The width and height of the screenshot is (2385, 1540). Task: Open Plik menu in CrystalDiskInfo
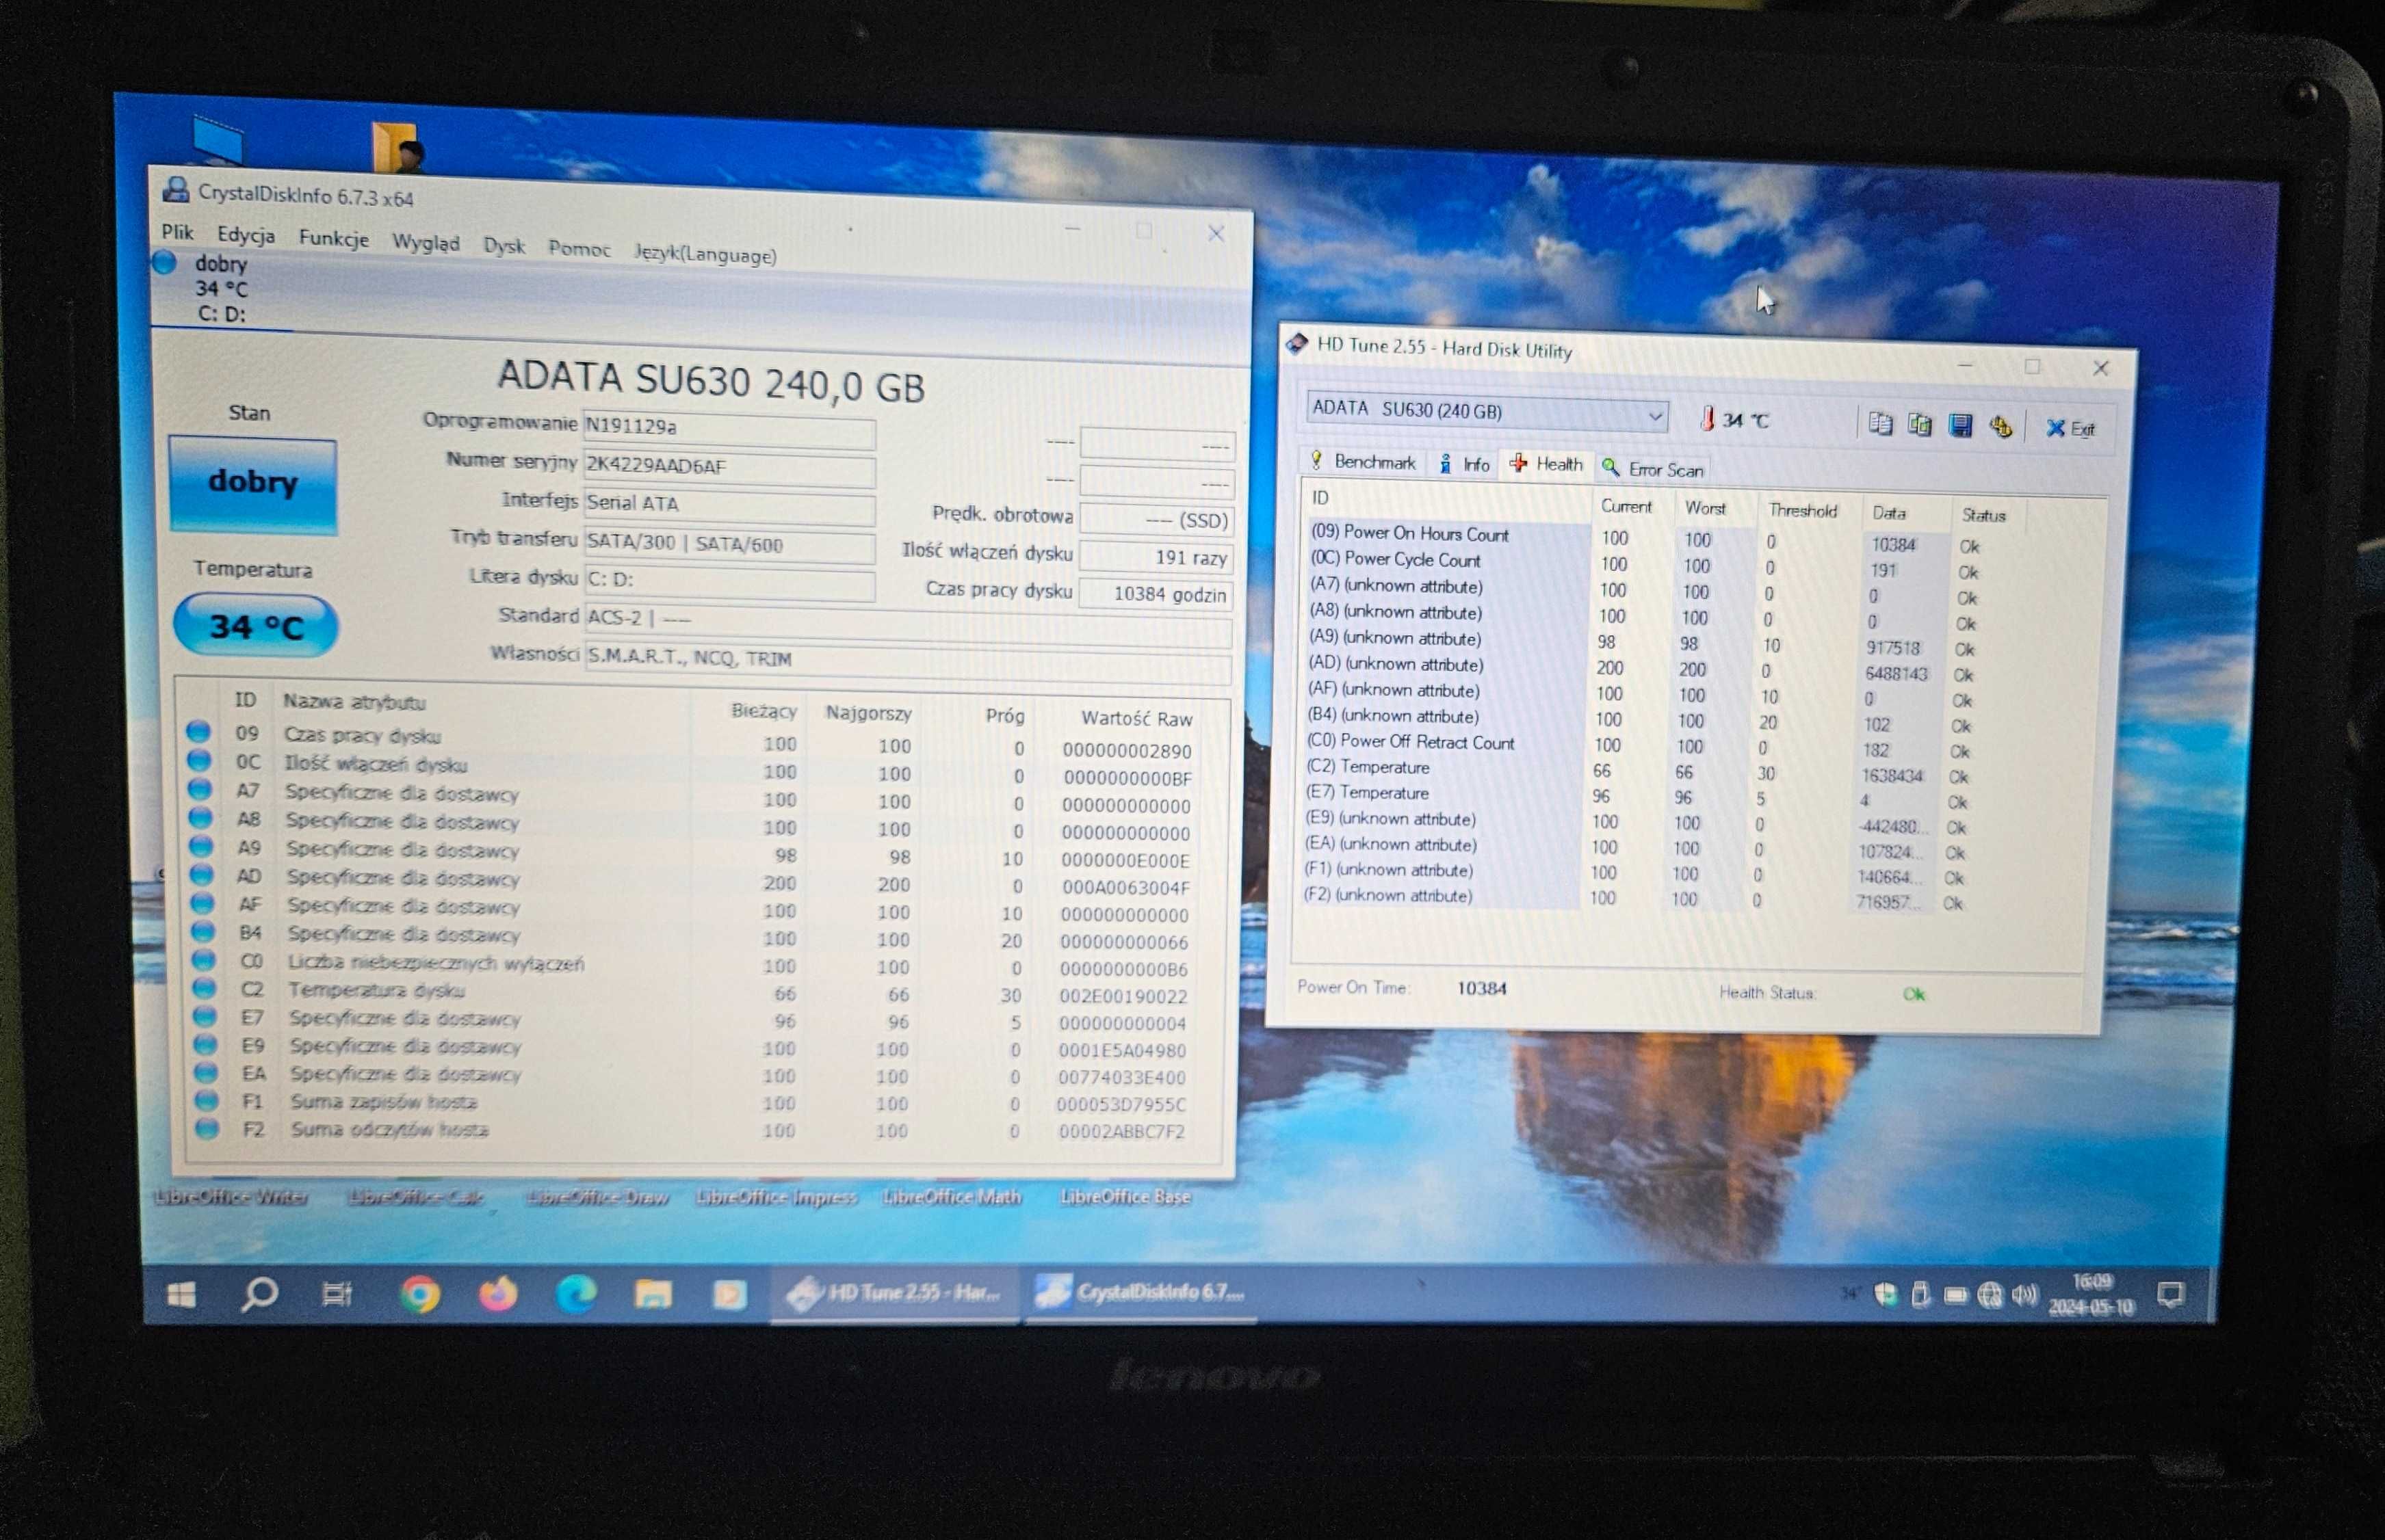tap(177, 232)
